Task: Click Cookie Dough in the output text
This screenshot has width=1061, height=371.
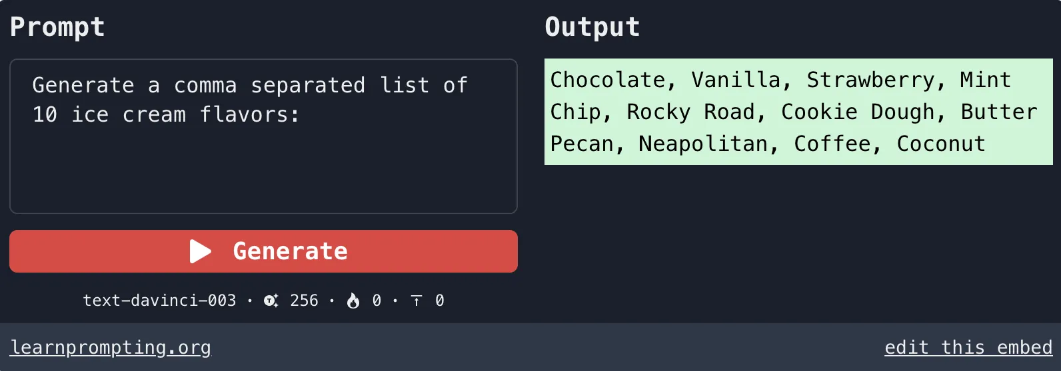Action: 858,112
